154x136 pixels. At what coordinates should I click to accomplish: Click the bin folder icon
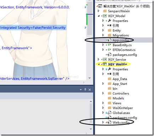click(x=110, y=89)
